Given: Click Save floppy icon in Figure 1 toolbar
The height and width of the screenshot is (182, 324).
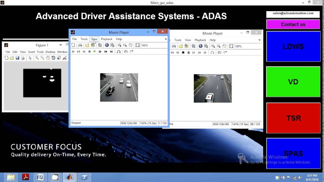Looking at the screenshot, I should (17, 58).
